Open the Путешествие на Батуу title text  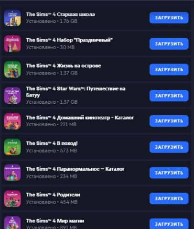pos(76,92)
